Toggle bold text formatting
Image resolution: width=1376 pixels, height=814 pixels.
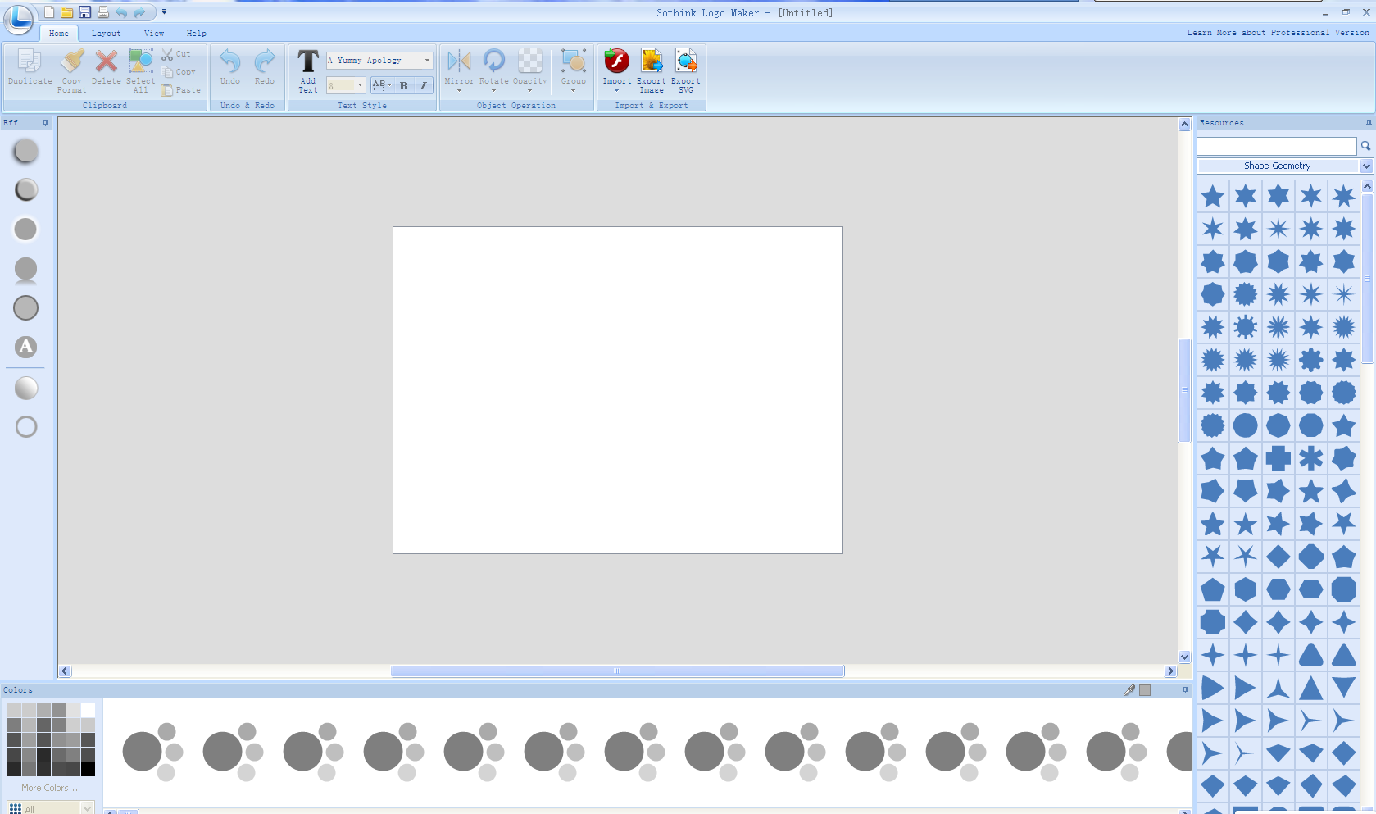coord(403,85)
